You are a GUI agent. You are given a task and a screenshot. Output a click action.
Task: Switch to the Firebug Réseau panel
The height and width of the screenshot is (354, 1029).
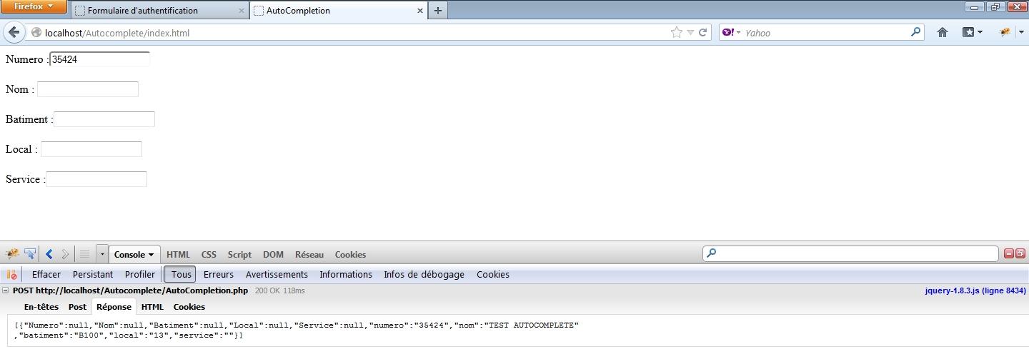[x=309, y=255]
